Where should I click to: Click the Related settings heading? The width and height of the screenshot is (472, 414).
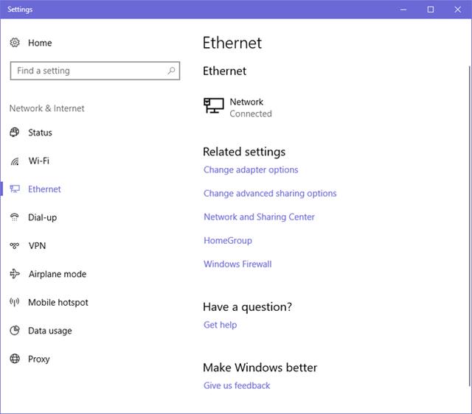coord(244,152)
